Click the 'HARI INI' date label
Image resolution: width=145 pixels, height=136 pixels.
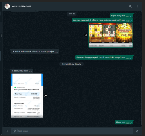(72, 14)
